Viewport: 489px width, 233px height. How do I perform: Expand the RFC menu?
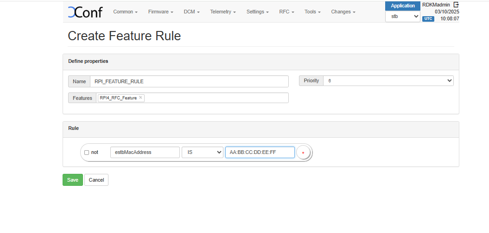[286, 12]
